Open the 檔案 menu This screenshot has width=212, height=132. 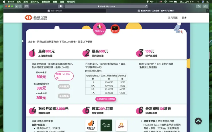coord(19,2)
